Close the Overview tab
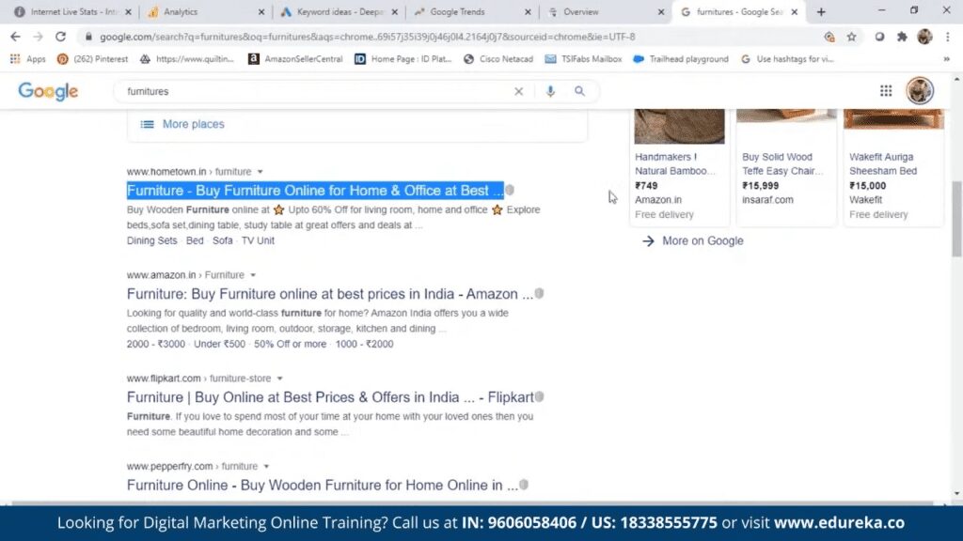 coord(661,11)
